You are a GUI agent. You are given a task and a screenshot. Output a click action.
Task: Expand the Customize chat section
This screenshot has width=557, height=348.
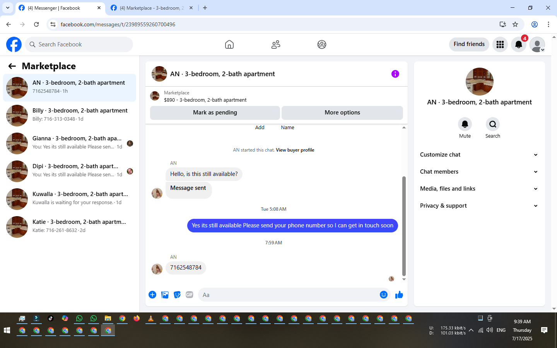(479, 155)
